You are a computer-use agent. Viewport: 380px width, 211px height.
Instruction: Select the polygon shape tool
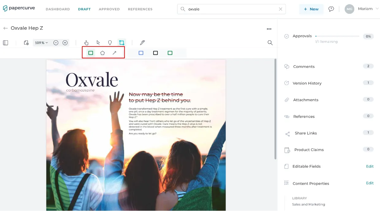tap(102, 53)
